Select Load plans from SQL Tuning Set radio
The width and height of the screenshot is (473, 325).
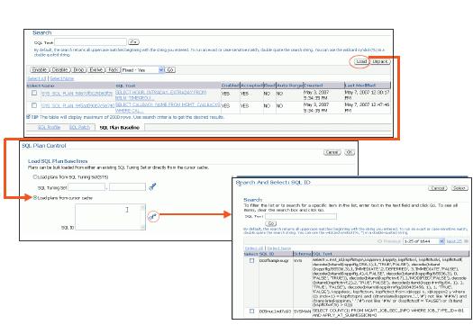coord(35,177)
